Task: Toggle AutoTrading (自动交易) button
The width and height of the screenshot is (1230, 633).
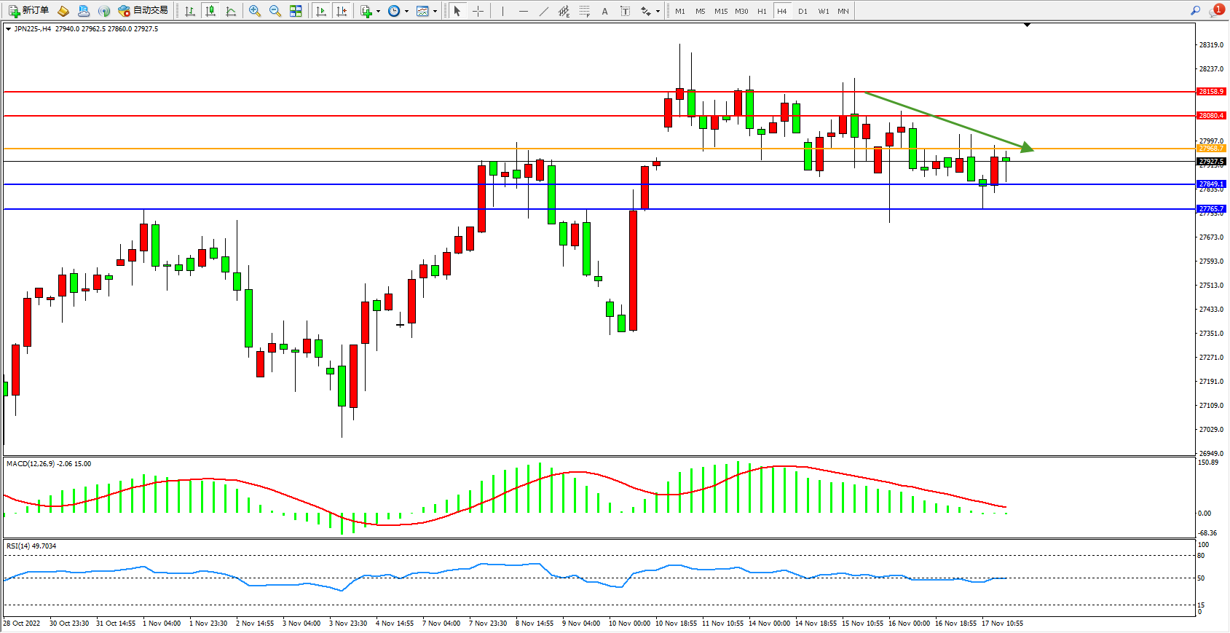Action: coord(143,11)
